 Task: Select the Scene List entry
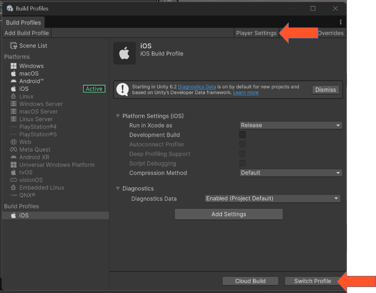click(56, 46)
